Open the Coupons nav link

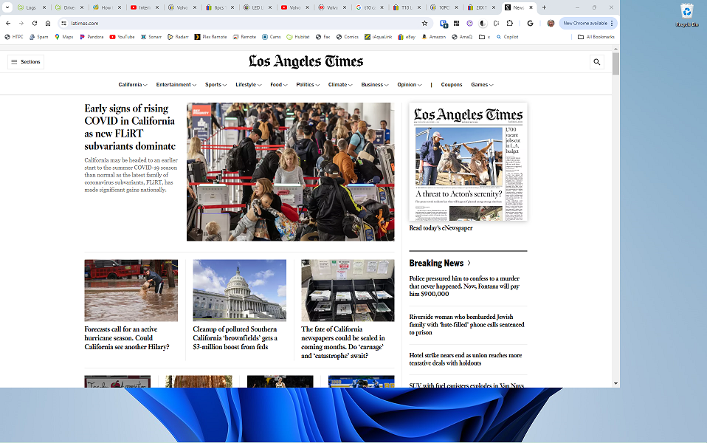(x=452, y=85)
